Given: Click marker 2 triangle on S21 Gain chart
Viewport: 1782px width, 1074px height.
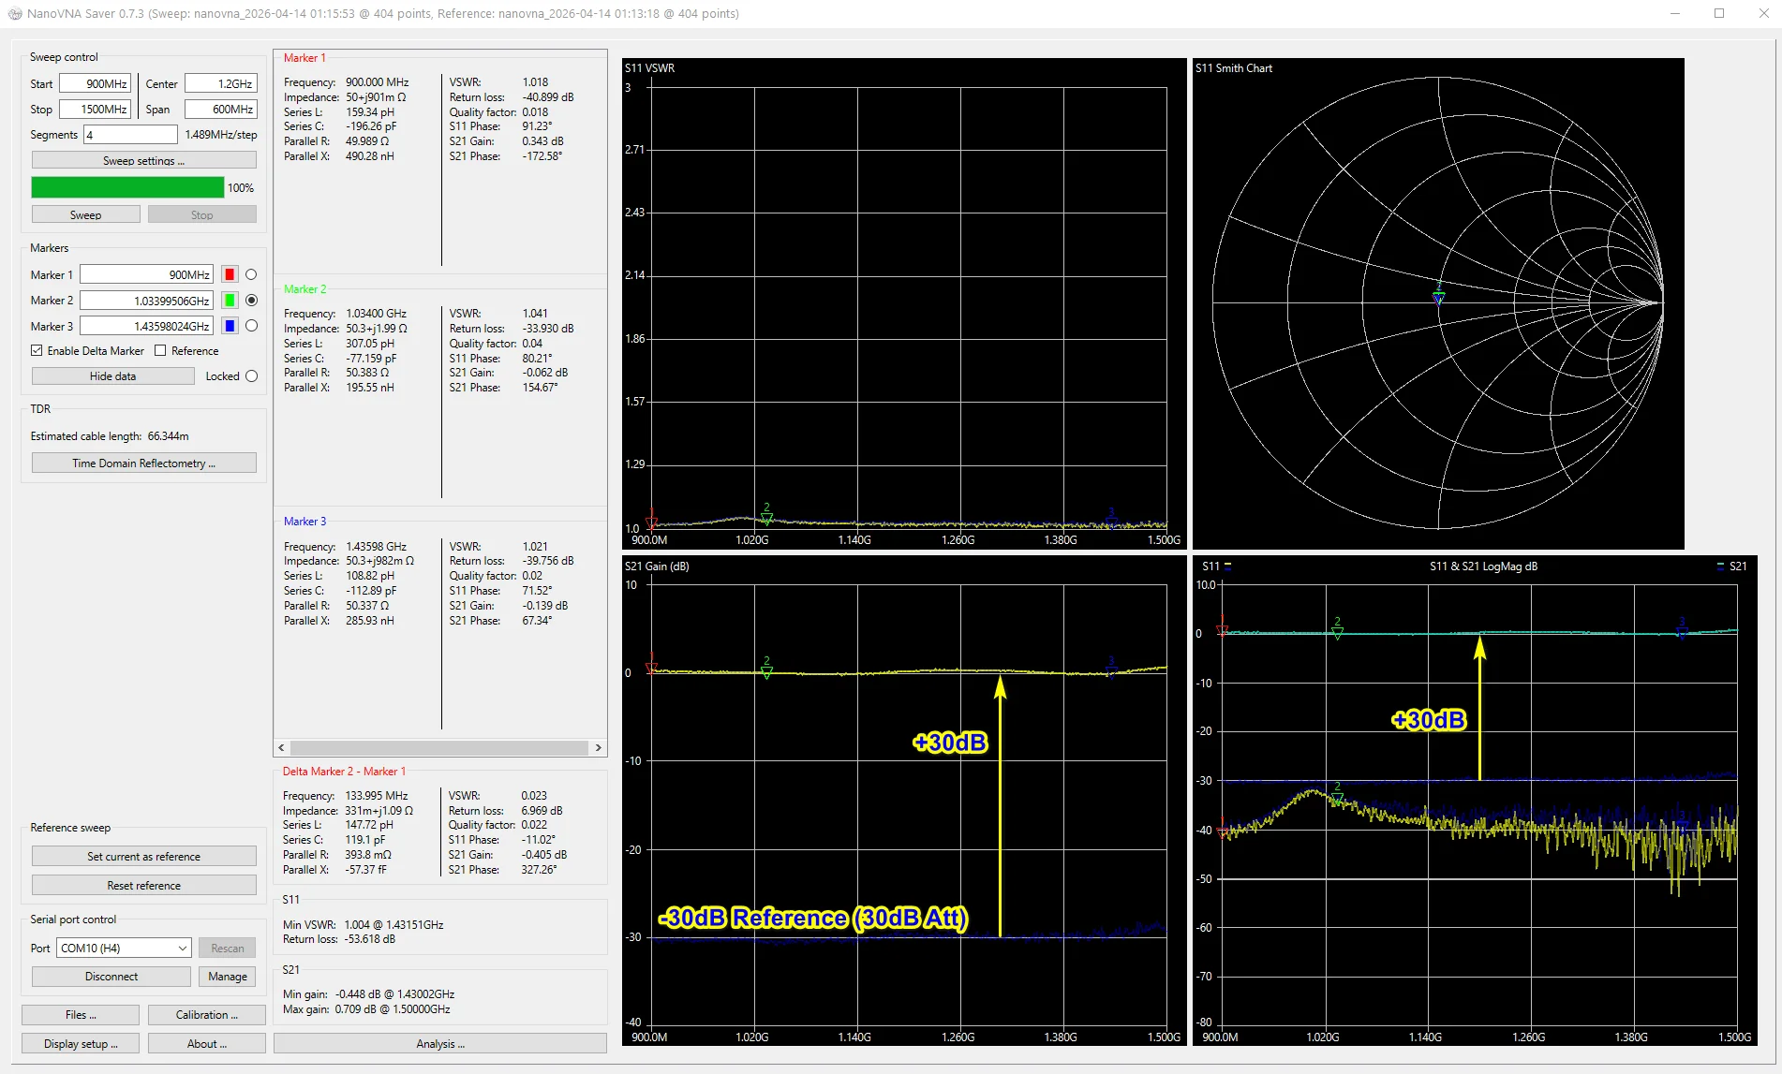Looking at the screenshot, I should point(766,671).
